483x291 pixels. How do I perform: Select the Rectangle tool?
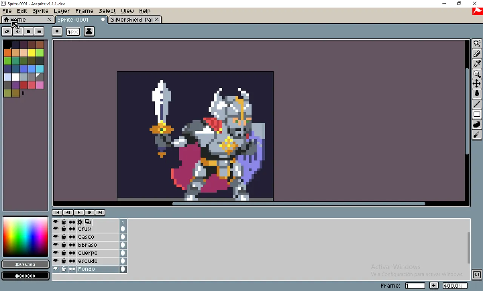pyautogui.click(x=477, y=114)
